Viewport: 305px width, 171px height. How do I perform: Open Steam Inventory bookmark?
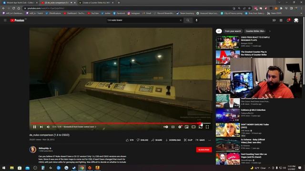click(x=185, y=13)
